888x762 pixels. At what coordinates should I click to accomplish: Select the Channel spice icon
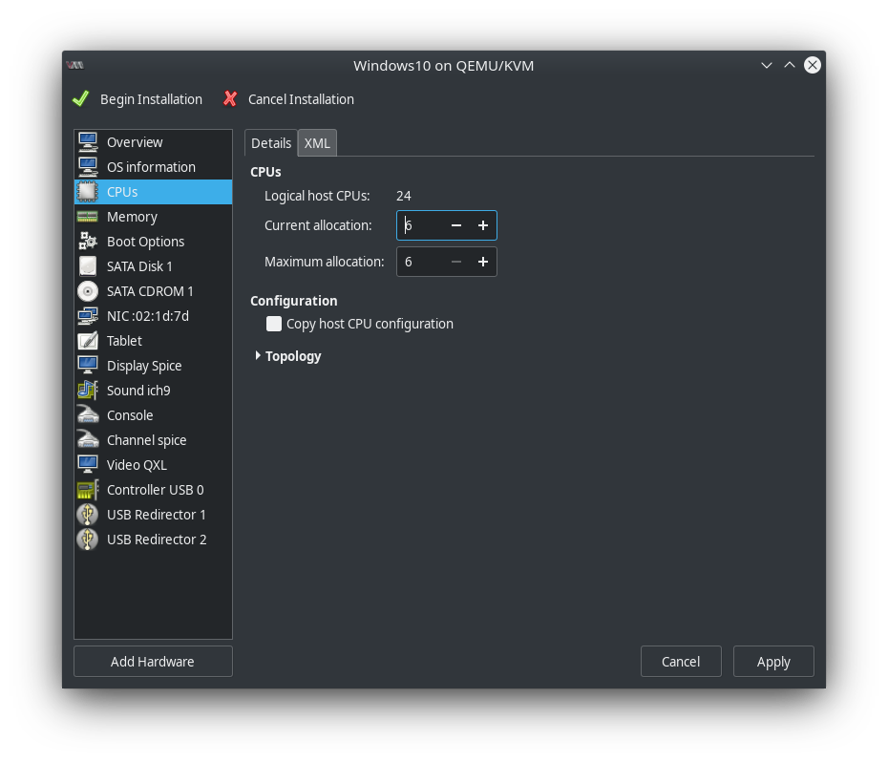tap(88, 440)
